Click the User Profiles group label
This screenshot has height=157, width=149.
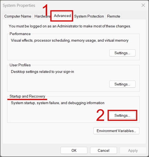pyautogui.click(x=20, y=65)
